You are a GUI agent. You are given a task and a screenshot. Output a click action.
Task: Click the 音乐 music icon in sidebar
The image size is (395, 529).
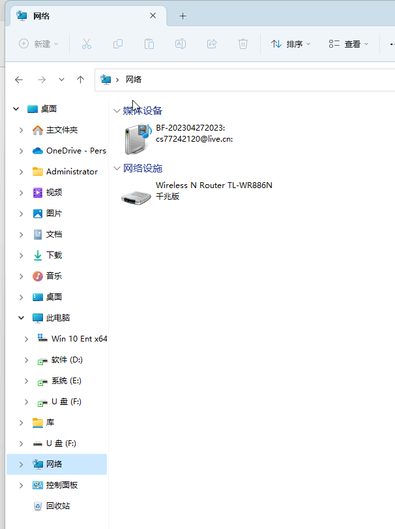(38, 276)
